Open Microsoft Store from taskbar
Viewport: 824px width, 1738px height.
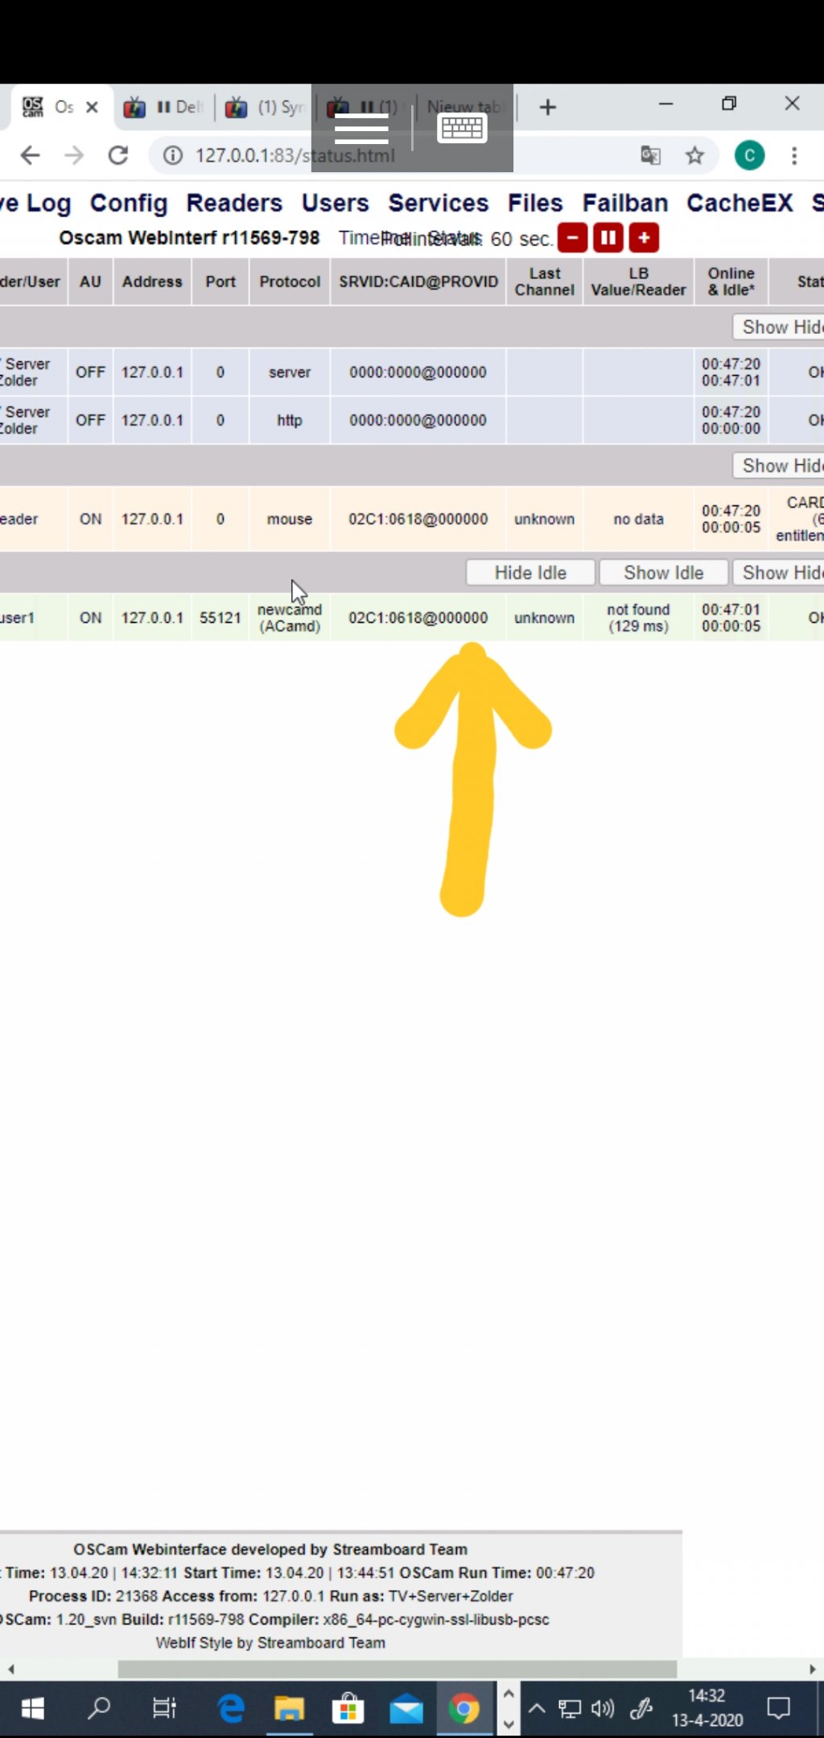tap(348, 1708)
